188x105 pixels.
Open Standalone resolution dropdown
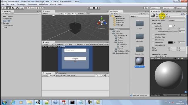tap(65, 44)
